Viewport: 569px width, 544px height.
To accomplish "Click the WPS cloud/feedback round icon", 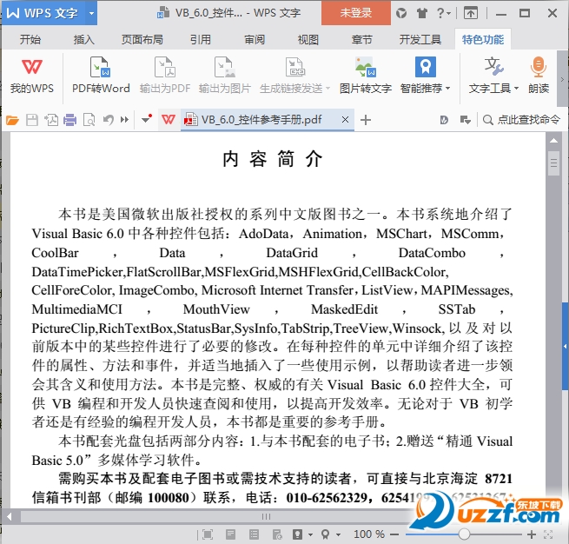I will click(401, 13).
